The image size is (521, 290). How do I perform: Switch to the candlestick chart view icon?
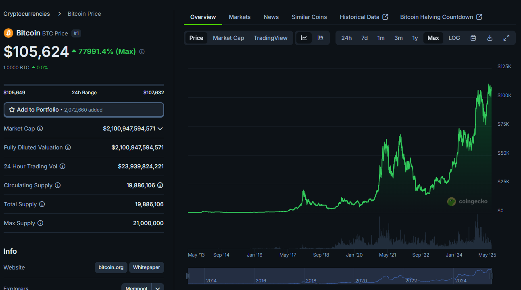pos(321,38)
